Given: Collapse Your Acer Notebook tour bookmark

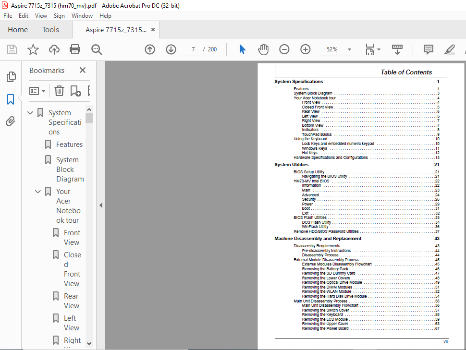Looking at the screenshot, I should click(38, 192).
